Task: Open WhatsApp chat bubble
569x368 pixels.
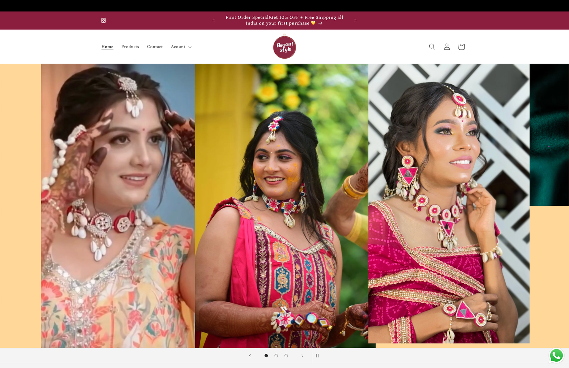Action: 557,356
